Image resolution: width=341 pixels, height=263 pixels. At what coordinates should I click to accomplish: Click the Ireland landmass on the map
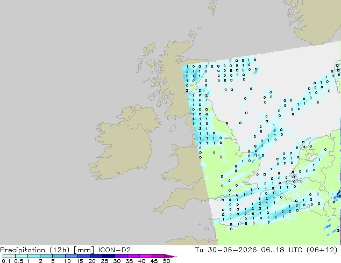point(124,143)
